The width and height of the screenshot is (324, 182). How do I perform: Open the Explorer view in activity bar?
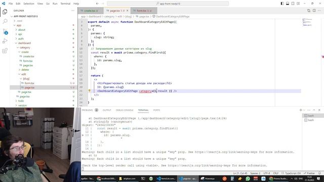[x=5, y=12]
